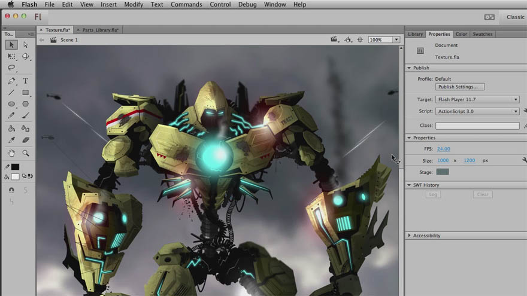Collapse the SWF History section
Viewport: 527px width, 296px height.
tap(409, 185)
